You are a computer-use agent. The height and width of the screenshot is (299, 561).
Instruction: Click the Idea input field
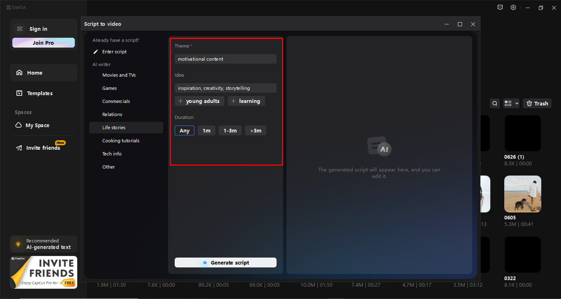225,88
